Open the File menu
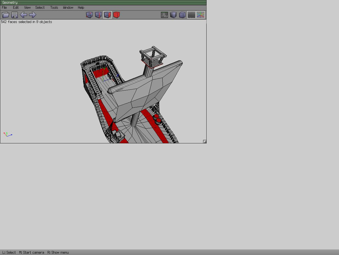The image size is (339, 255). pos(5,8)
